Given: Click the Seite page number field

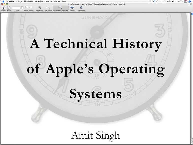Looking at the screenshot, I should [16, 8].
